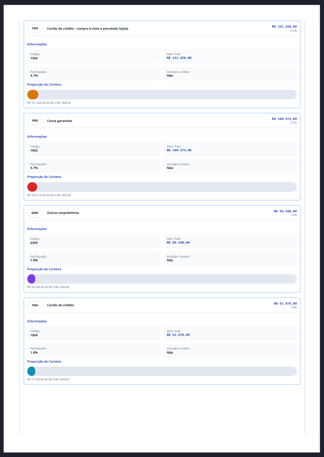Screen dimensions: 324x457
Task: Click the Participação field showing 4.1%
Action: (94, 74)
